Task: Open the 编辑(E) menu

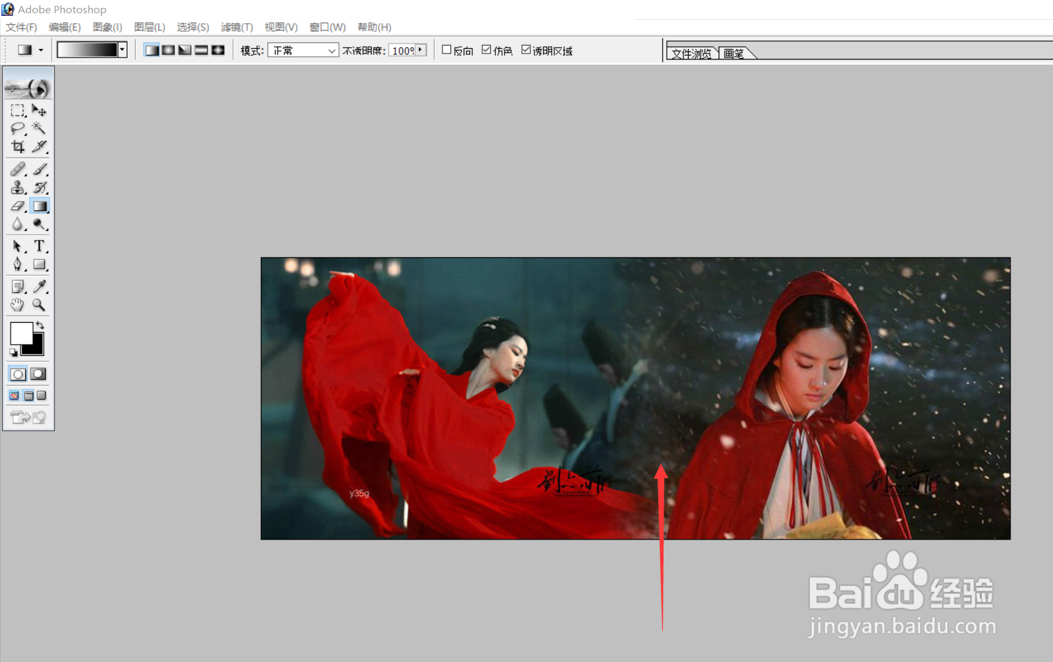Action: tap(64, 27)
